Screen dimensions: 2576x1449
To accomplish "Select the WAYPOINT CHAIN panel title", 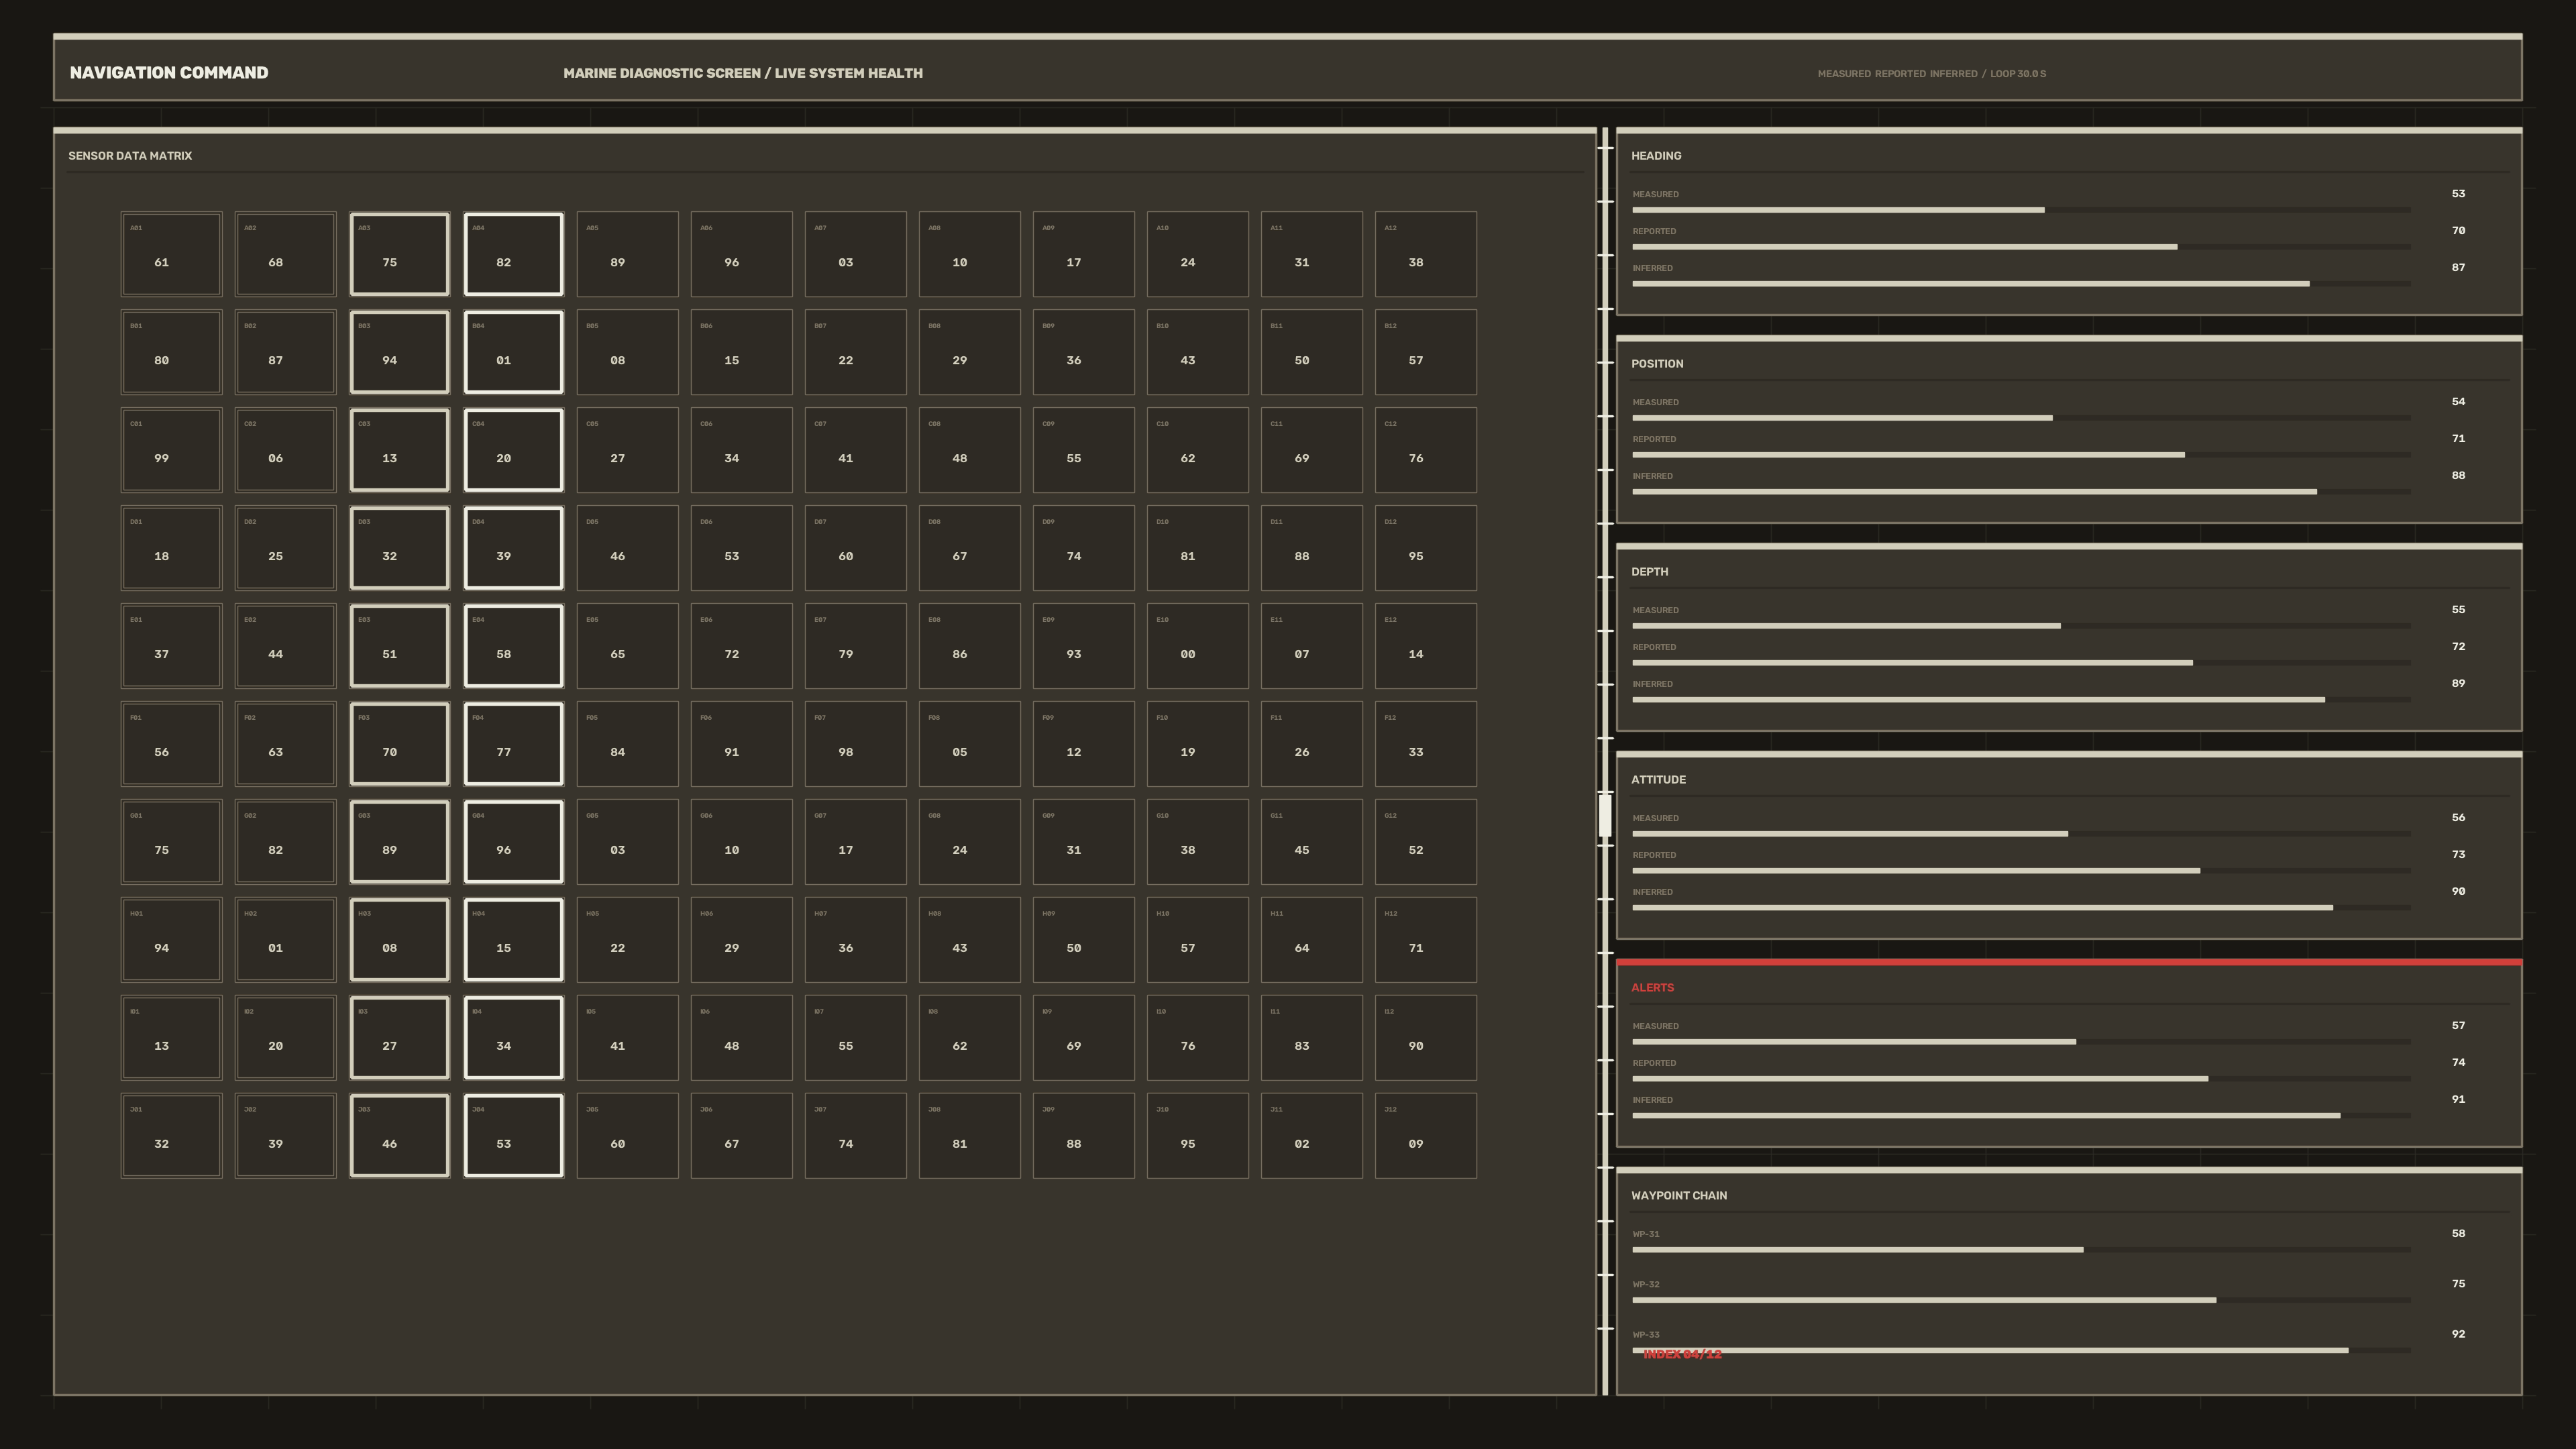I will click(x=1679, y=1196).
